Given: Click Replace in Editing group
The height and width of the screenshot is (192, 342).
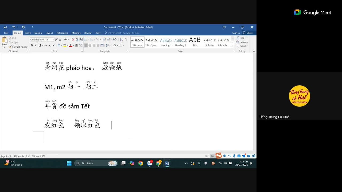Looking at the screenshot, I should click(242, 42).
